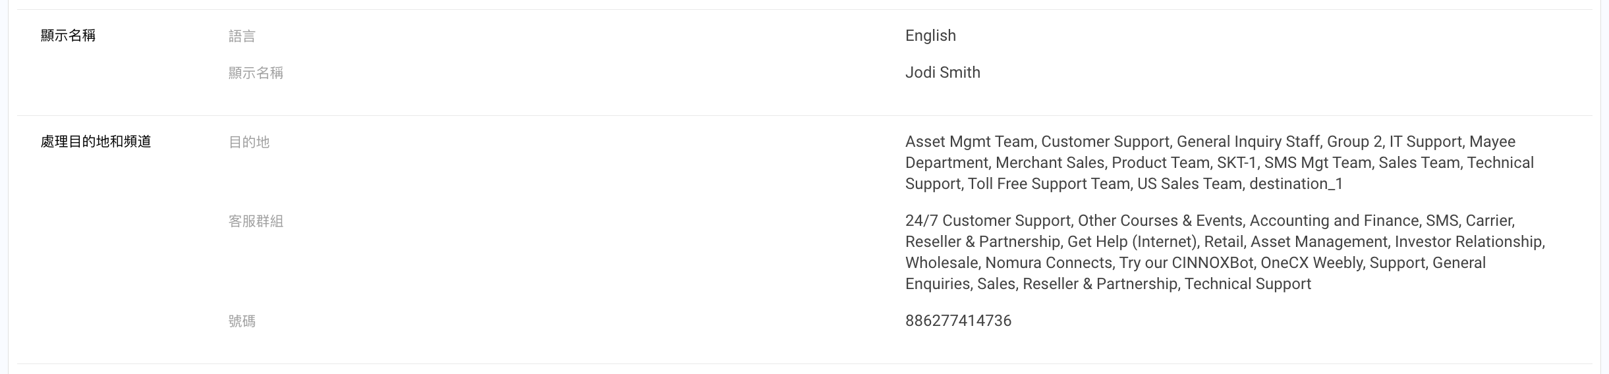1609x374 pixels.
Task: Click the destination_1 entry
Action: (x=1295, y=184)
